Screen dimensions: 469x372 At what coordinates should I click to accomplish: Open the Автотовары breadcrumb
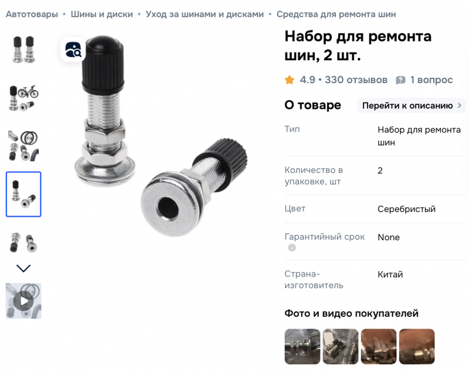point(32,14)
